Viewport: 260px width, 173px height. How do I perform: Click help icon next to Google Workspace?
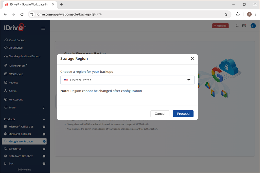pos(44,141)
